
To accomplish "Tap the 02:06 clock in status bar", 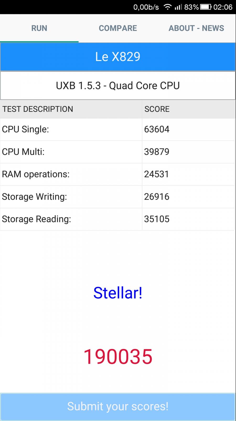I will click(x=223, y=7).
